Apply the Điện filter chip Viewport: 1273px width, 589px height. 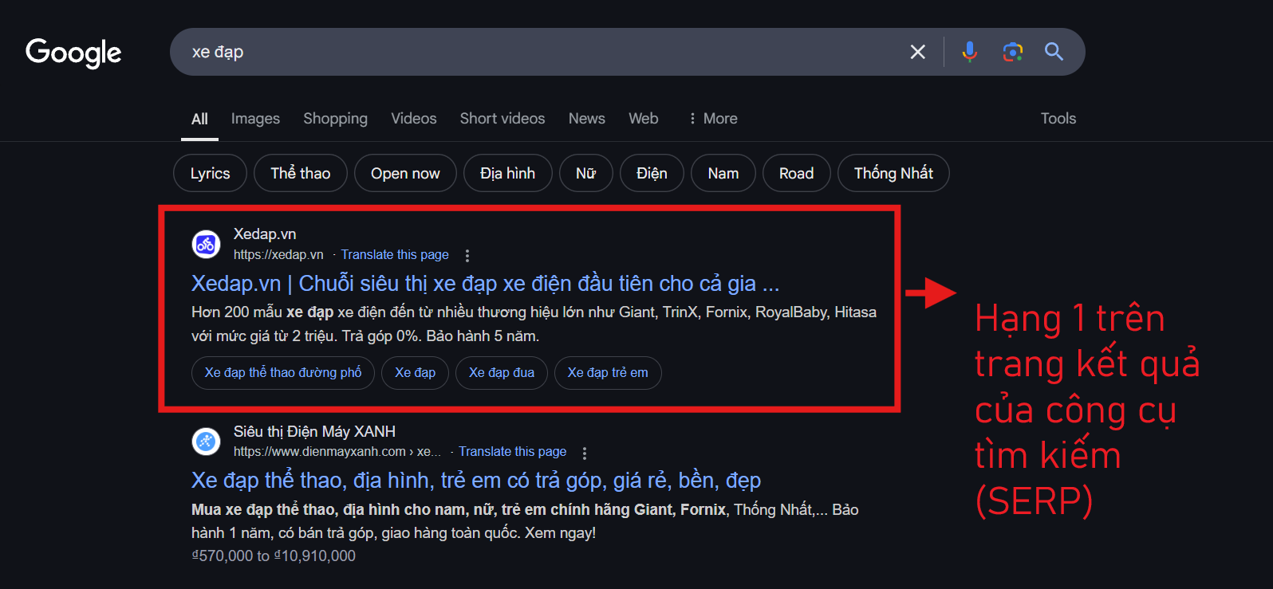tap(652, 173)
